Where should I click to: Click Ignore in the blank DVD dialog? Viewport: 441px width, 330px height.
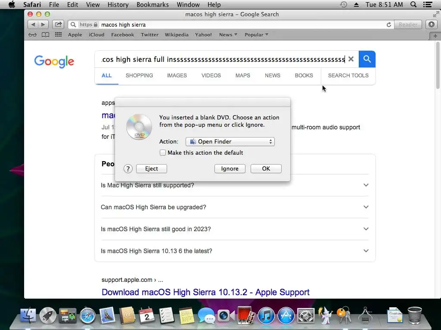(230, 168)
